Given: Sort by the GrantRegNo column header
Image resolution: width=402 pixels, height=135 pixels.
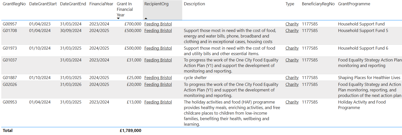Looking at the screenshot, I should (x=14, y=4).
